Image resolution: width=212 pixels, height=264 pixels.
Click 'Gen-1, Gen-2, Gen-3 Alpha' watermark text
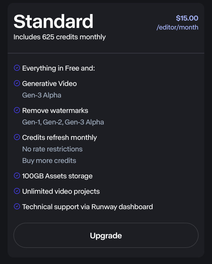click(63, 122)
